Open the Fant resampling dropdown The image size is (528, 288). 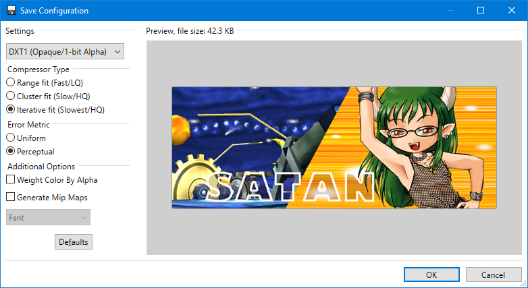pos(48,217)
